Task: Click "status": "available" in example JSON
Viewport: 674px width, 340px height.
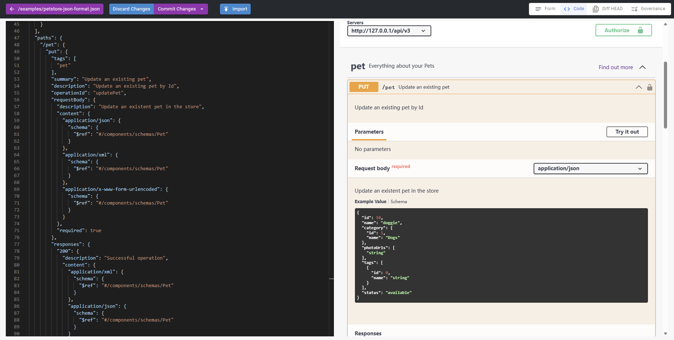Action: pos(386,293)
